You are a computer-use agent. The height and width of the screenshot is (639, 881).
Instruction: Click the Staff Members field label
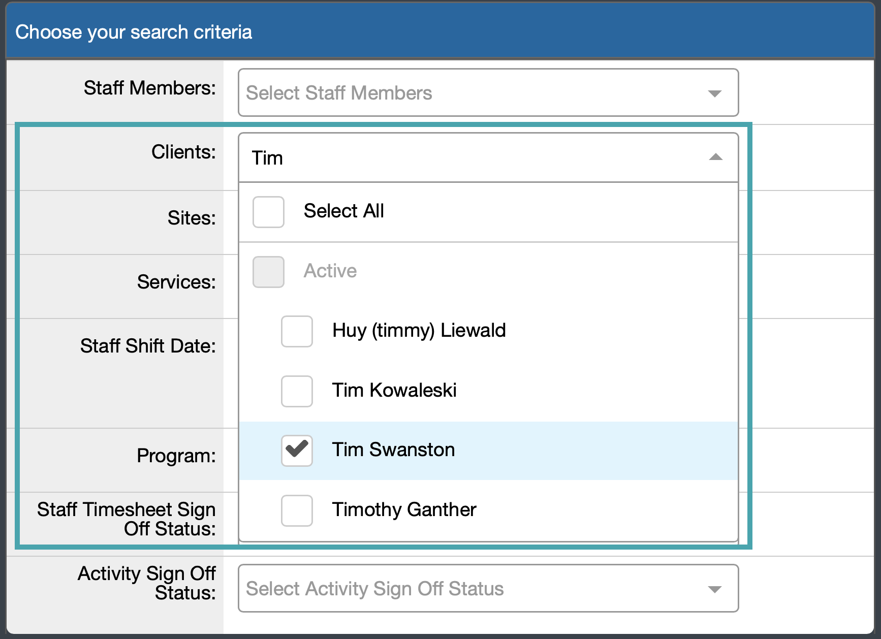(x=149, y=88)
